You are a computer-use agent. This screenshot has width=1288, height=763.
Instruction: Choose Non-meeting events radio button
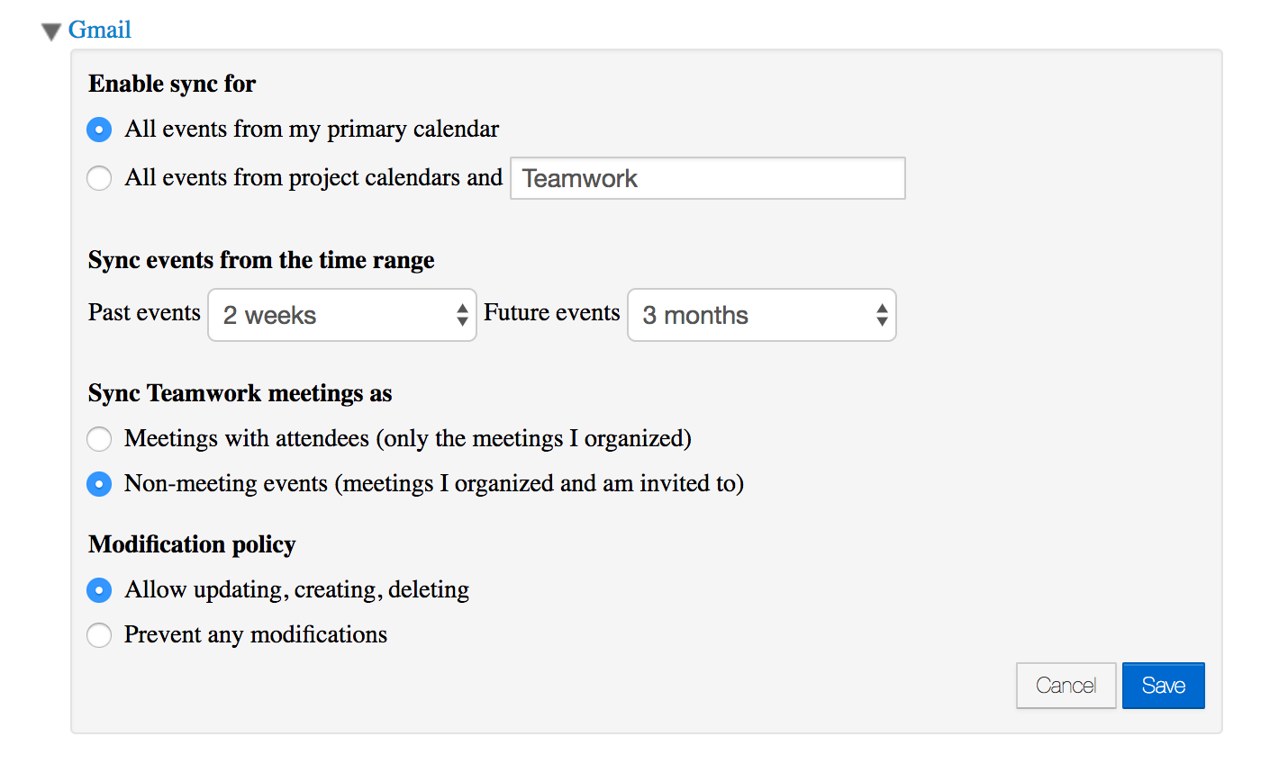pyautogui.click(x=99, y=484)
